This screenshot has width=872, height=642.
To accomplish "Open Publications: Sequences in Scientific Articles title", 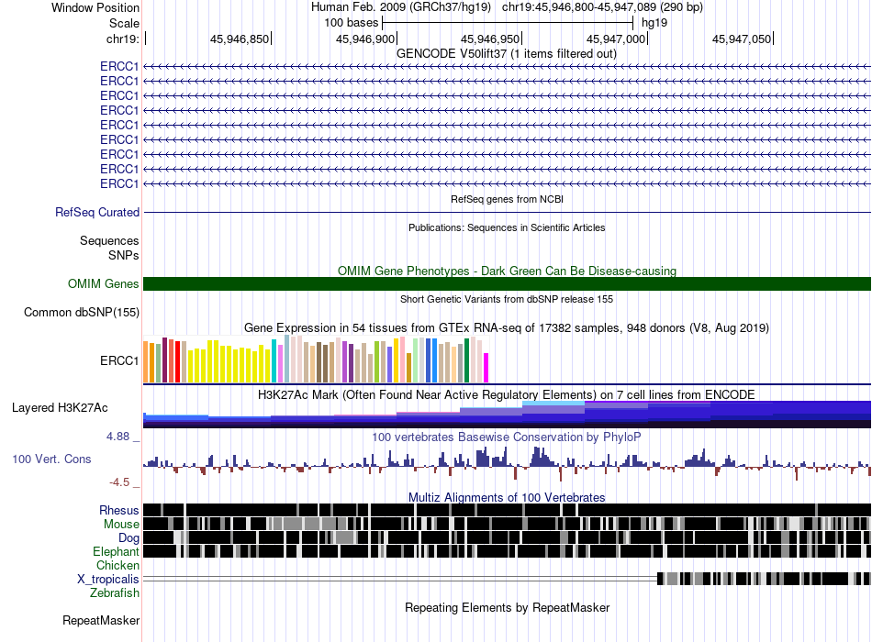I will pos(507,227).
